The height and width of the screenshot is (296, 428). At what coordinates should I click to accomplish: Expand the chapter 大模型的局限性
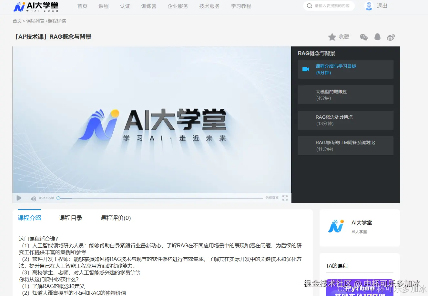345,94
